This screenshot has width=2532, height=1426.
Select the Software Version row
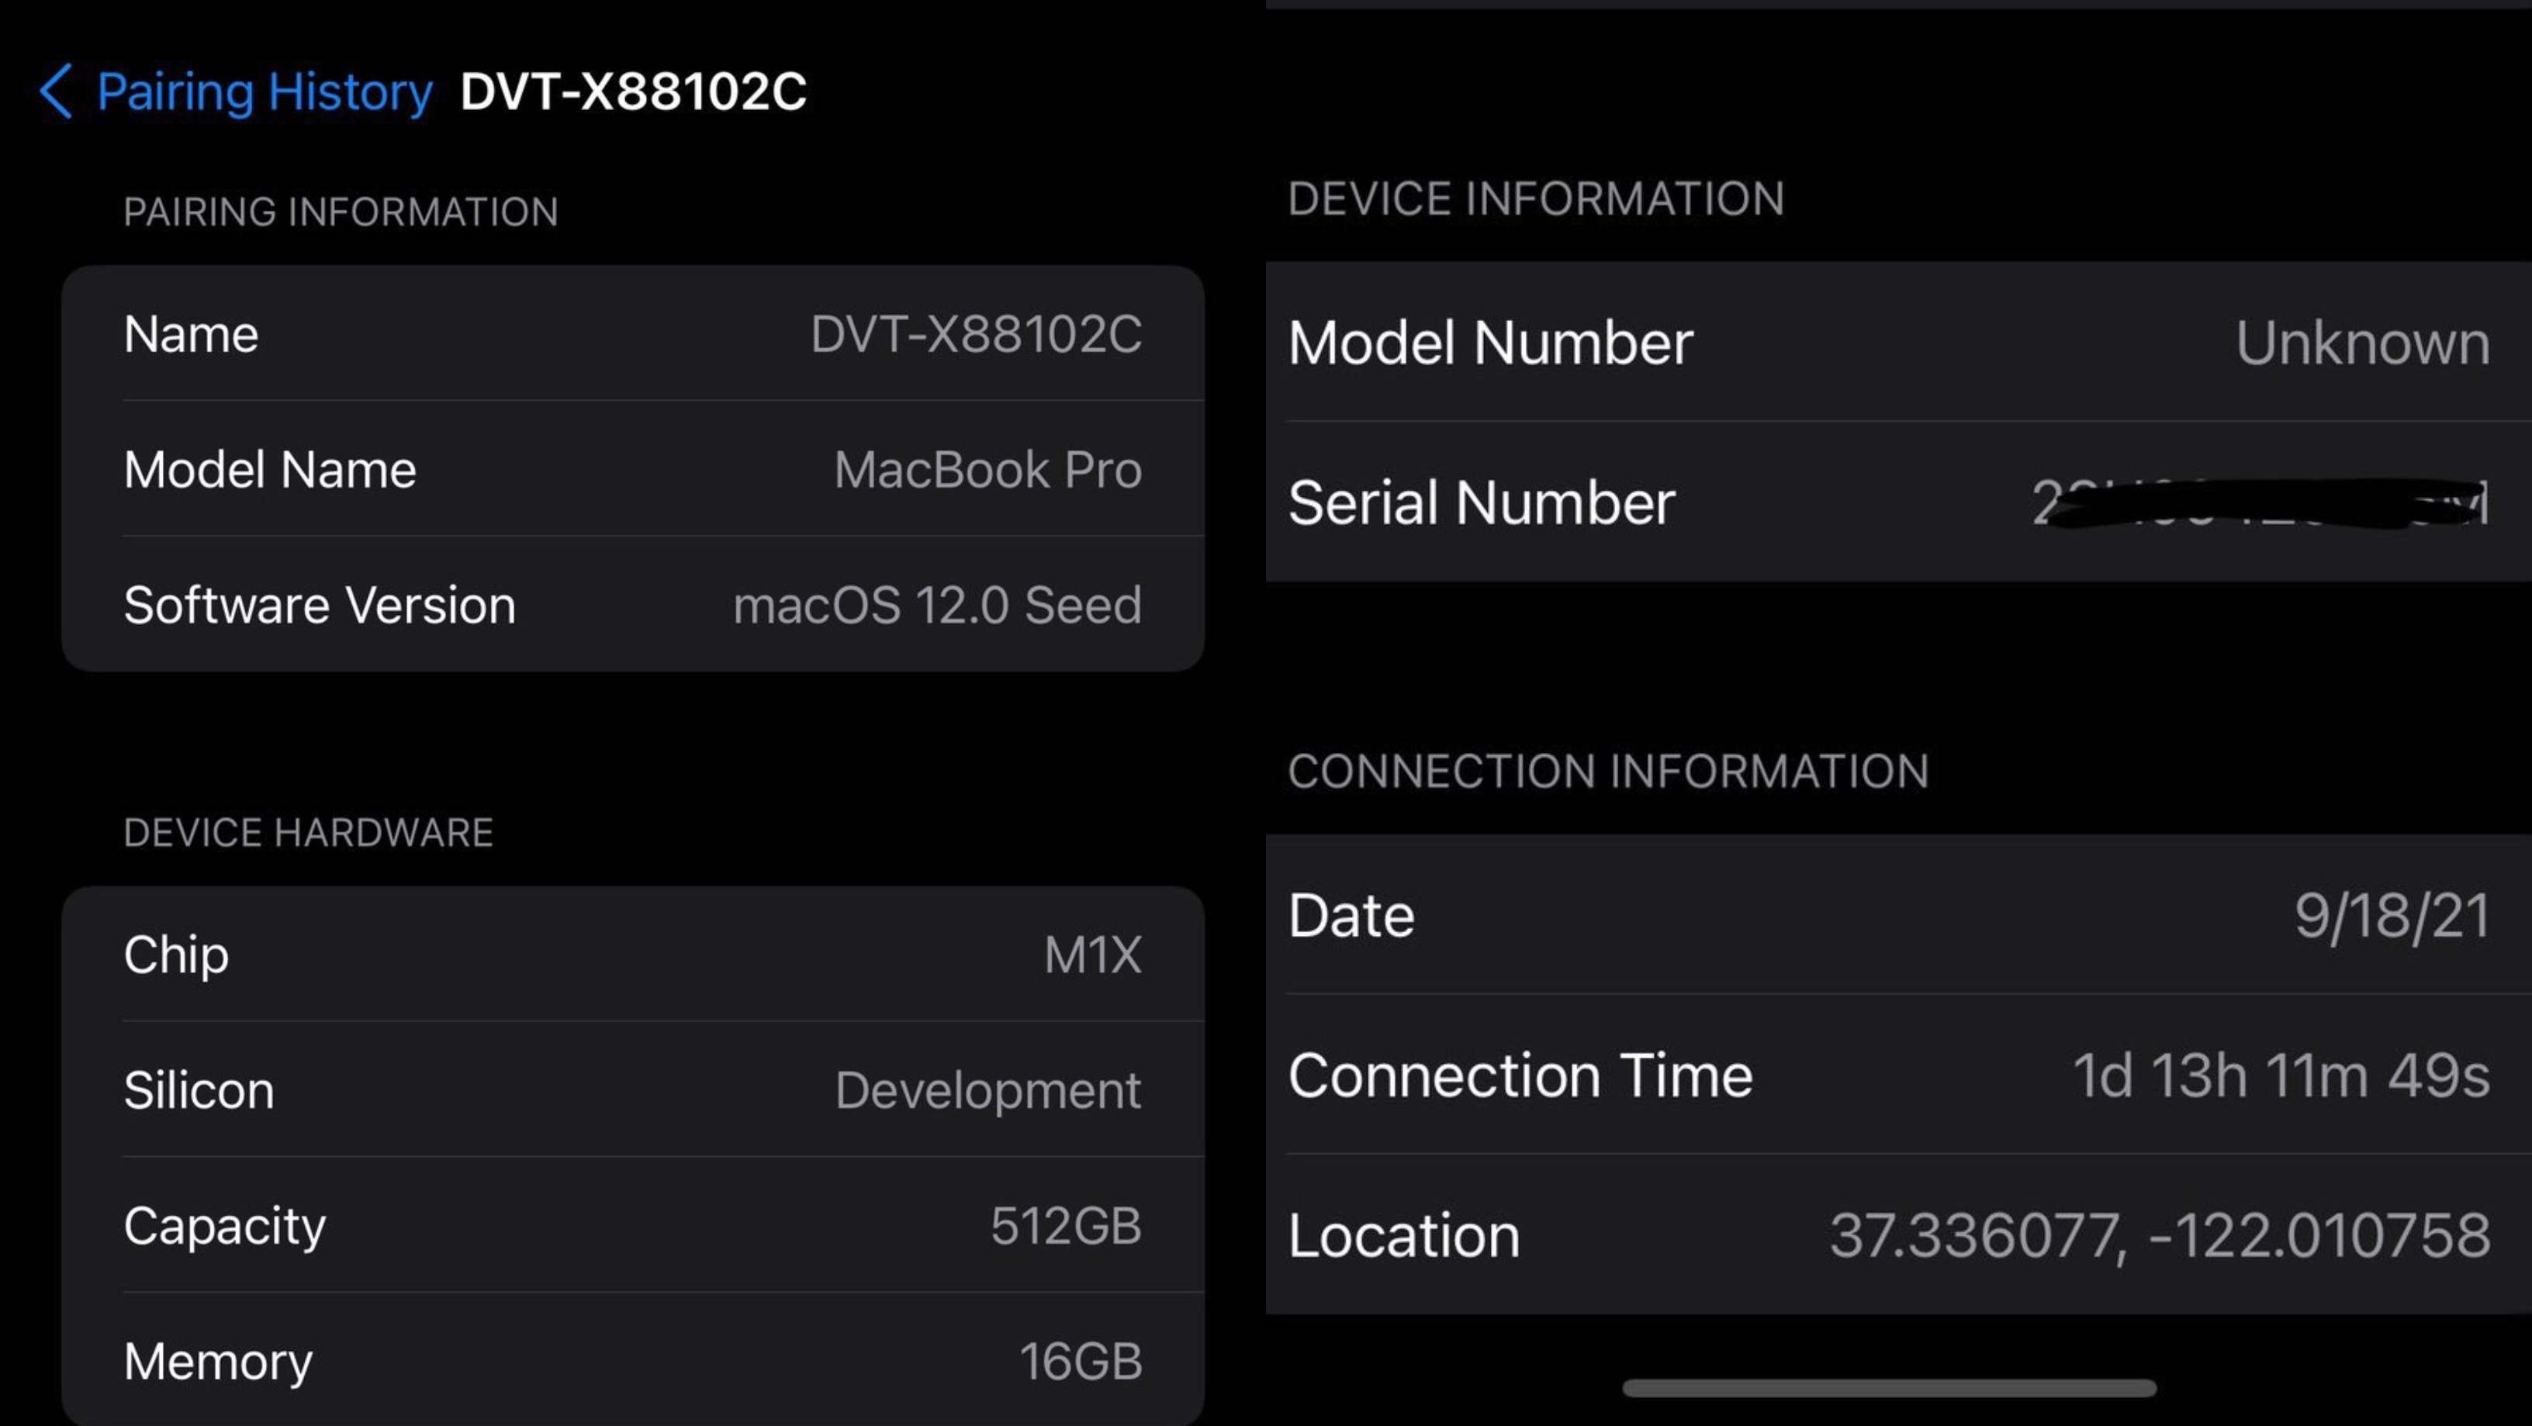[x=632, y=606]
